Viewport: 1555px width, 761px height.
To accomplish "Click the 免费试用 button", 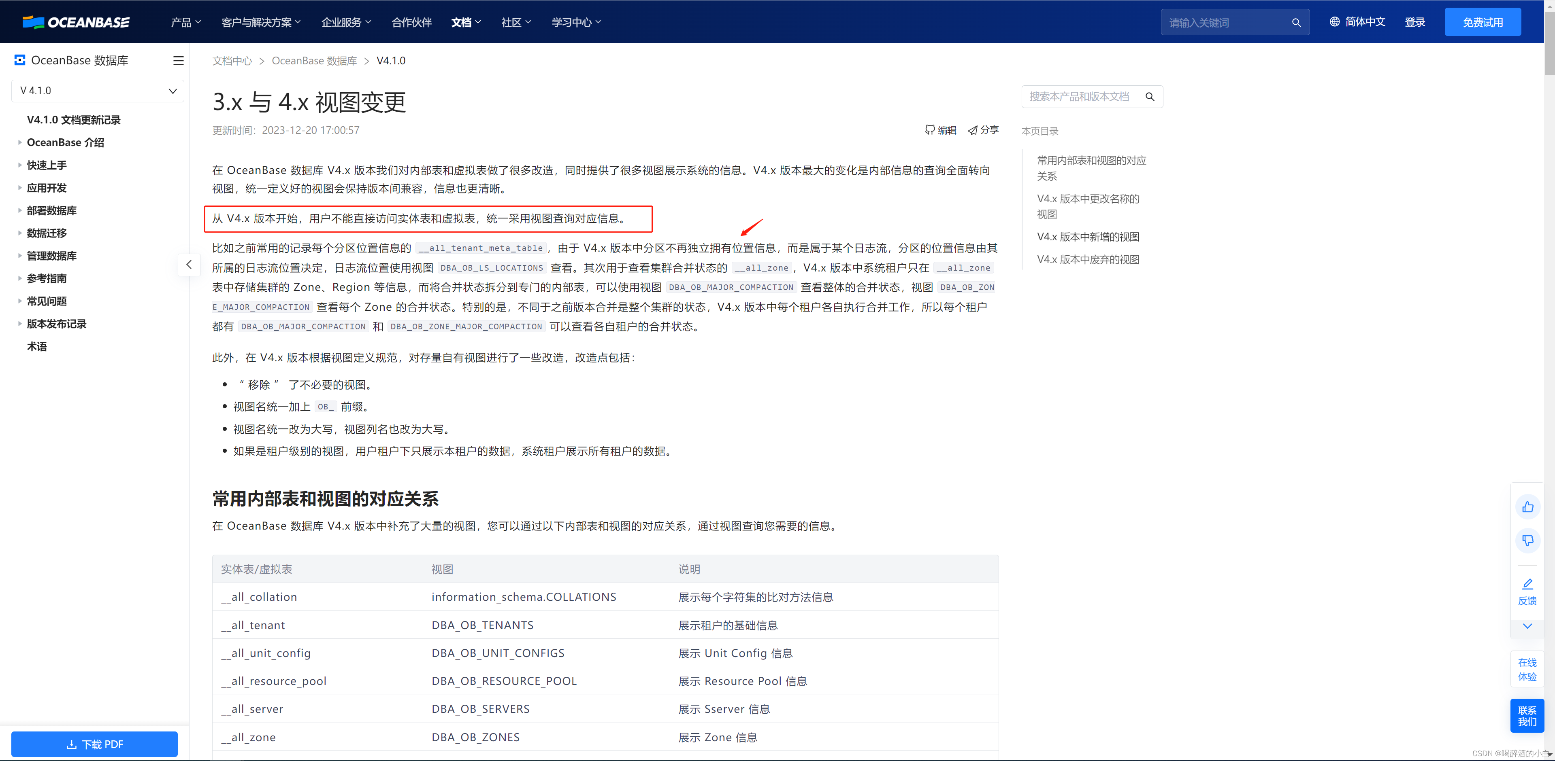I will tap(1483, 22).
